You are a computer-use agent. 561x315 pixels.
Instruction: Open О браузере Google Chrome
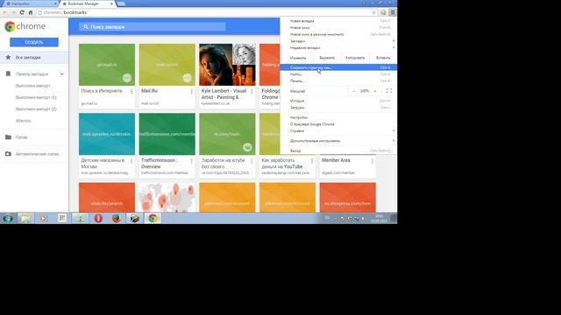tap(338, 124)
